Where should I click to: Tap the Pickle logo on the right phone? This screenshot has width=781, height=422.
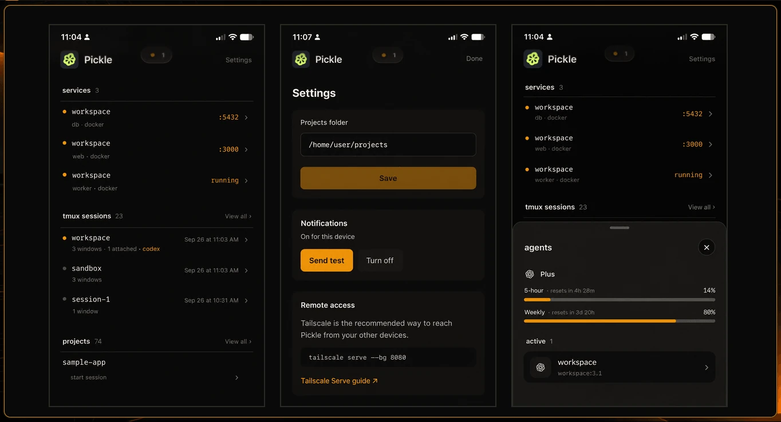point(533,59)
